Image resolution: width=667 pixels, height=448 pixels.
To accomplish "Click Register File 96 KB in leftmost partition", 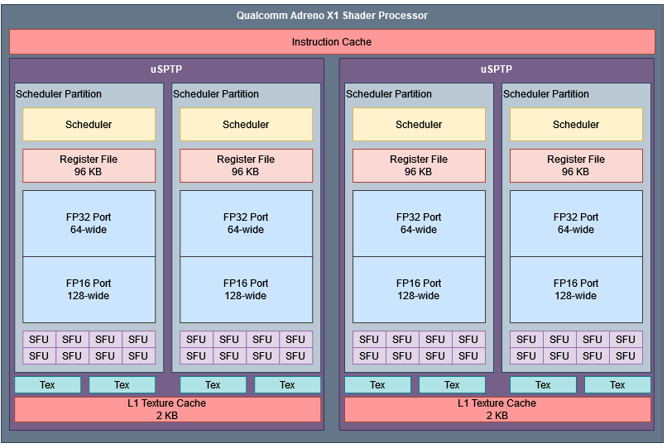I will tap(89, 165).
